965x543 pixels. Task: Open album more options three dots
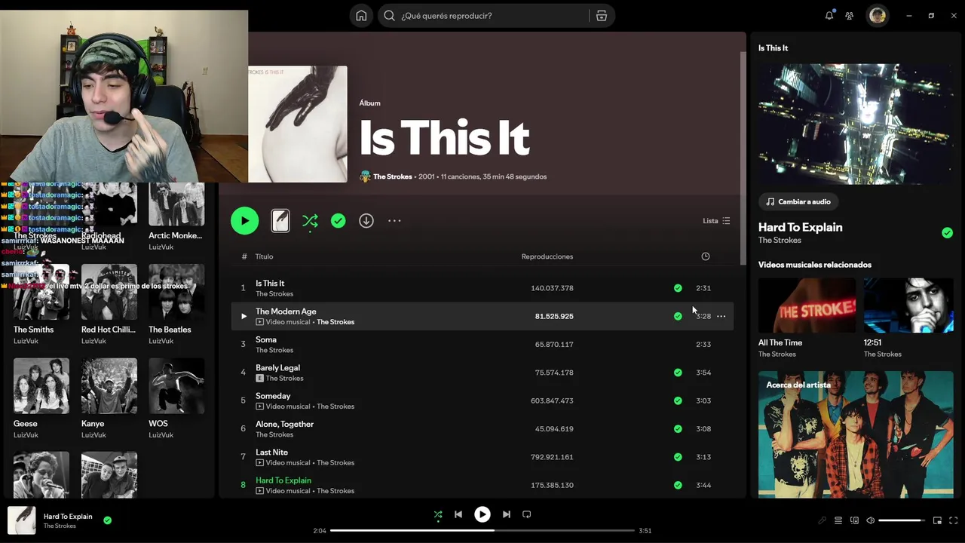(394, 221)
